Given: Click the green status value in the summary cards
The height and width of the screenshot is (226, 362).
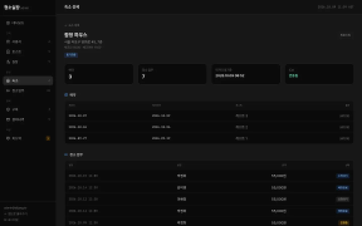Looking at the screenshot, I should (x=293, y=76).
